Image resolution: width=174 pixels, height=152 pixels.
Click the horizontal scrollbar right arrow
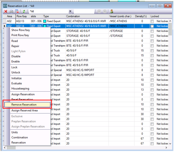point(166,148)
